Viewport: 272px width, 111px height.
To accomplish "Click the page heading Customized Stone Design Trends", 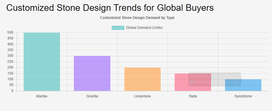I will click(110, 8).
